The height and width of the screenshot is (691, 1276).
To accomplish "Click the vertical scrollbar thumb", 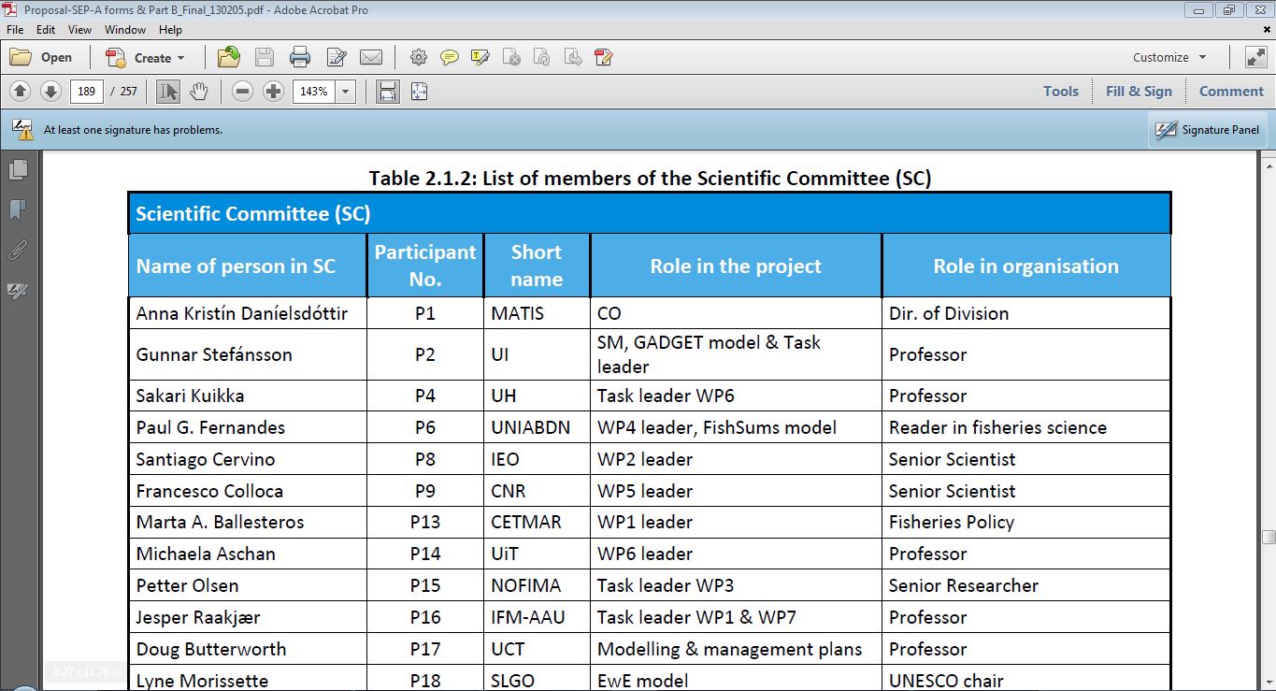I will coord(1268,537).
